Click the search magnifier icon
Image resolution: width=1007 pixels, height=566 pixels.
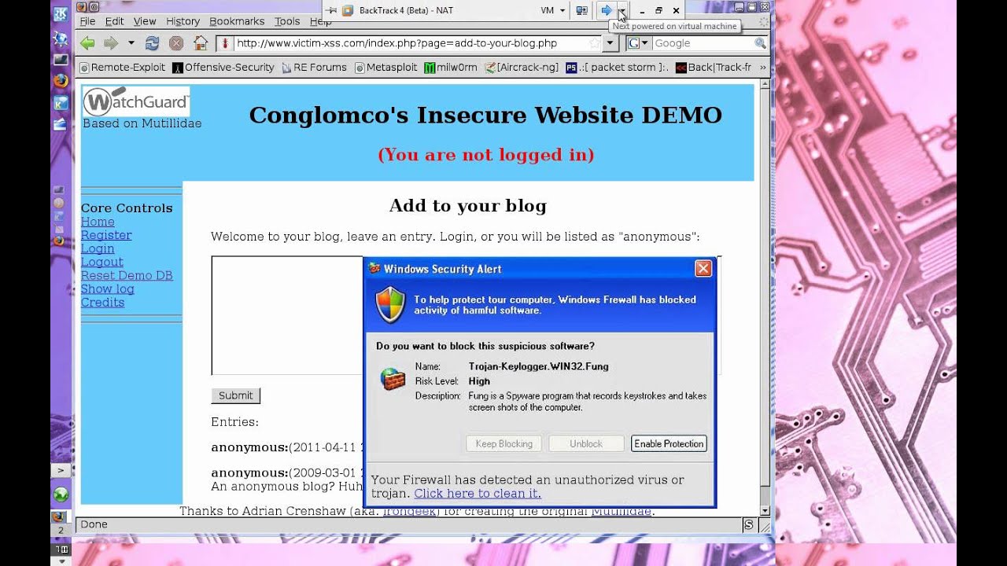760,43
